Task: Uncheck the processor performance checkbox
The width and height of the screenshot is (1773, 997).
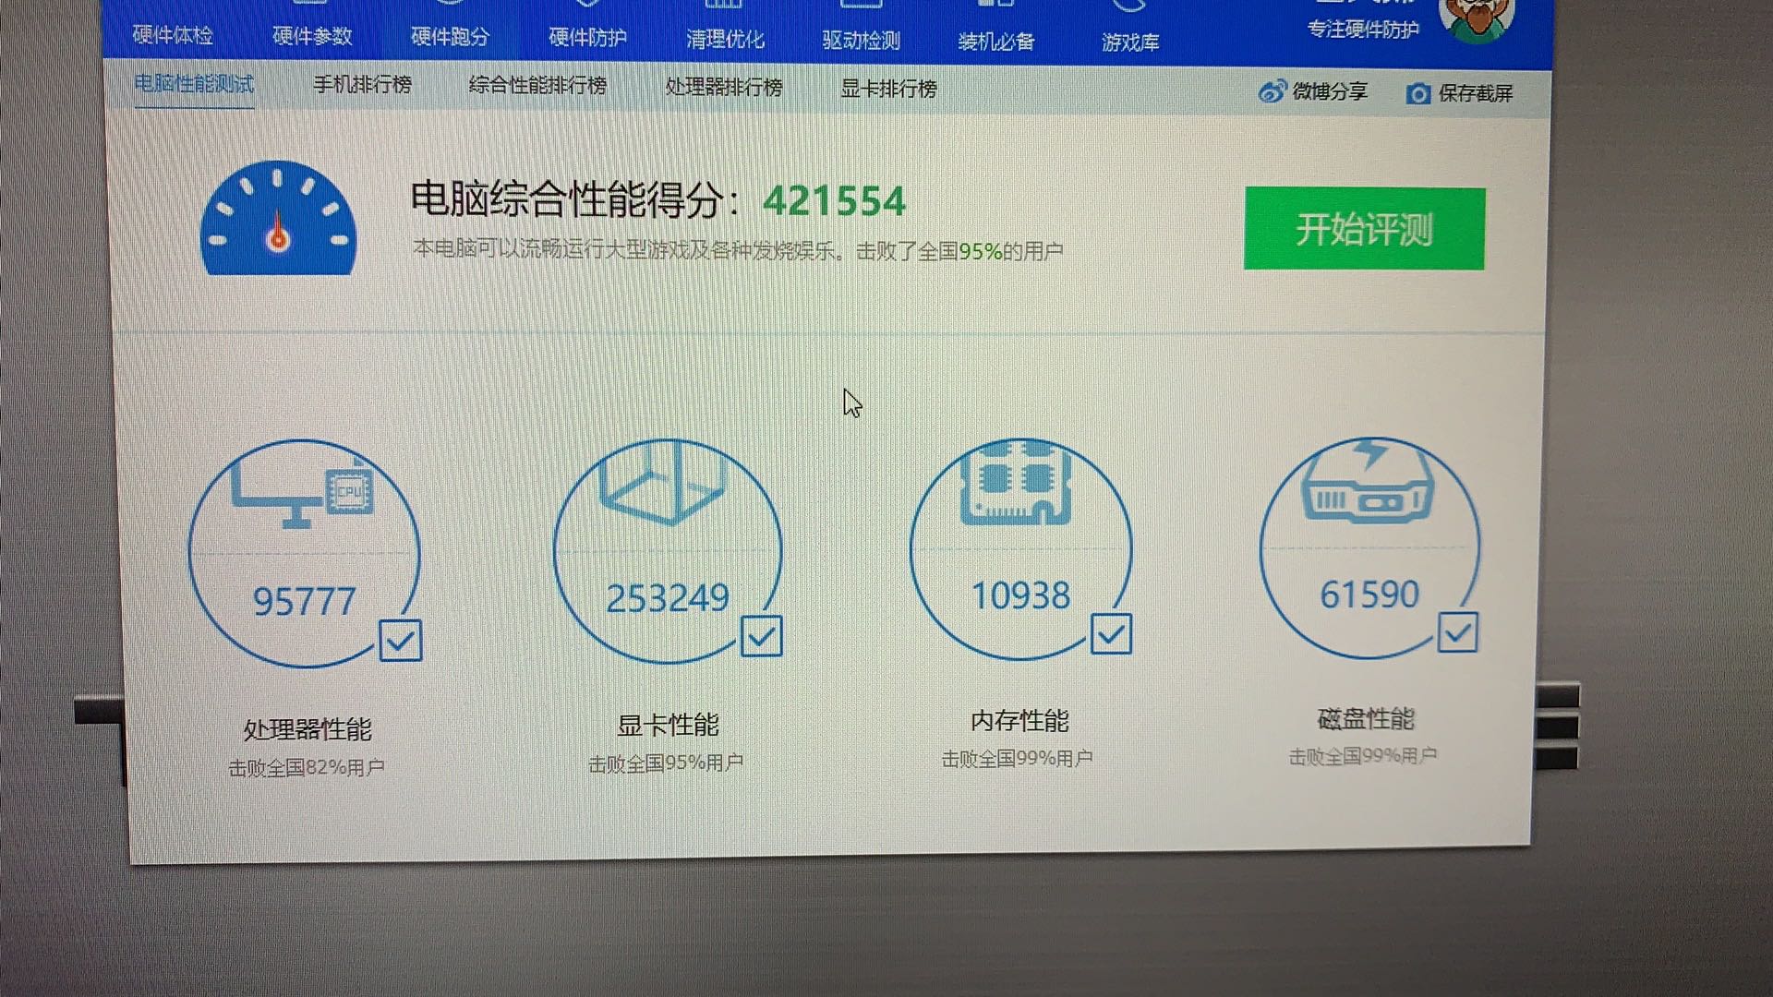Action: point(401,640)
